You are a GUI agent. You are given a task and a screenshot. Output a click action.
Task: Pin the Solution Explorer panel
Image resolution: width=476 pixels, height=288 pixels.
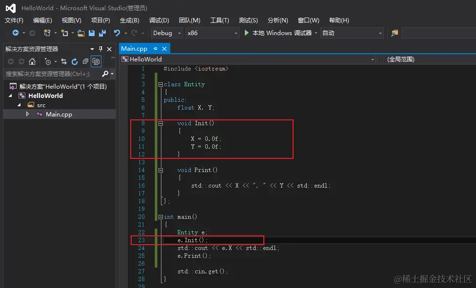(x=100, y=49)
